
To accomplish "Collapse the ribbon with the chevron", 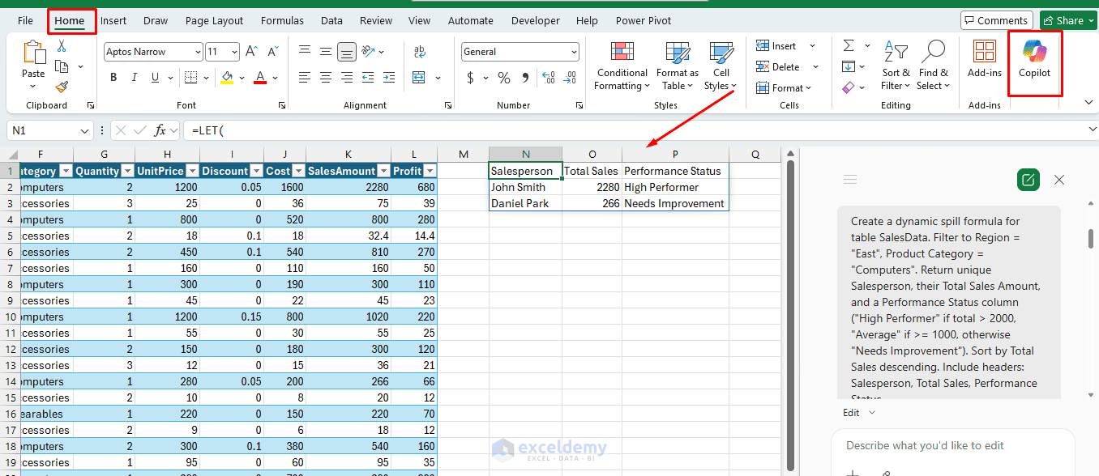I will click(x=1088, y=103).
